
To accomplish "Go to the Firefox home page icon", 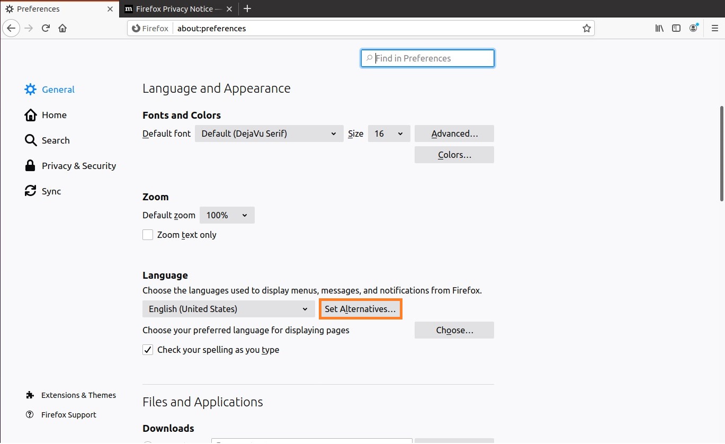I will coord(62,28).
